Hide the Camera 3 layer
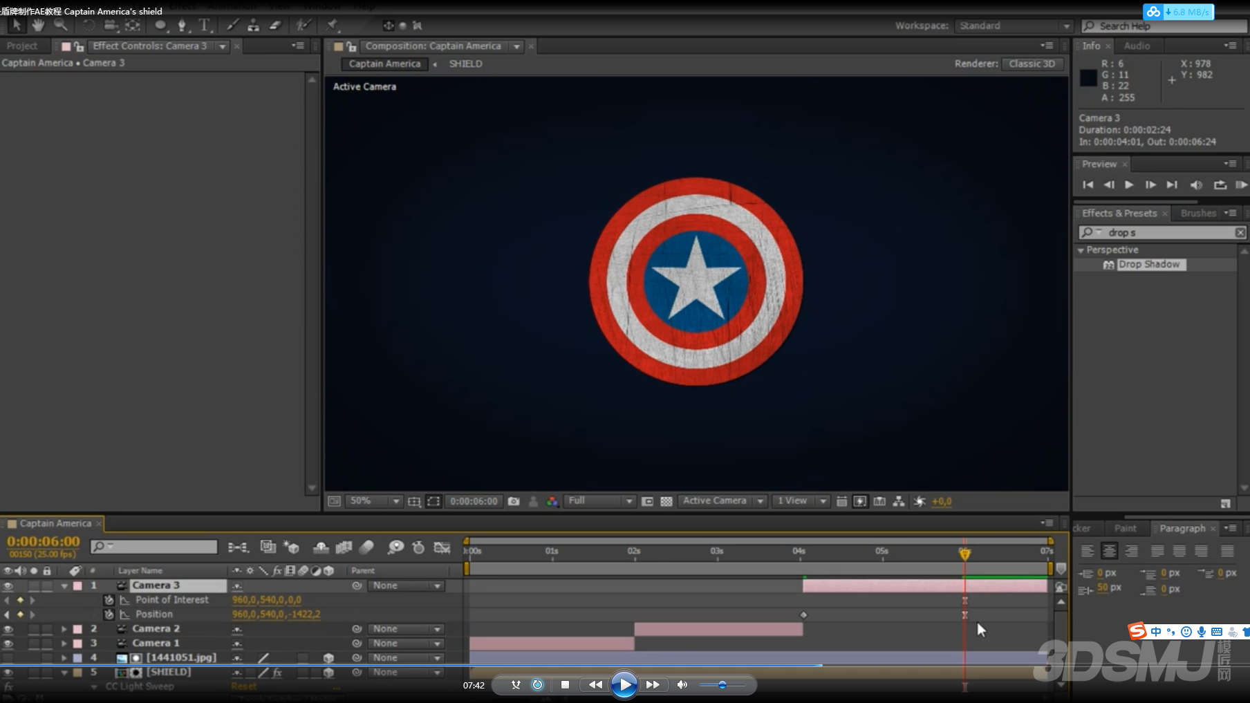The image size is (1250, 703). point(8,585)
